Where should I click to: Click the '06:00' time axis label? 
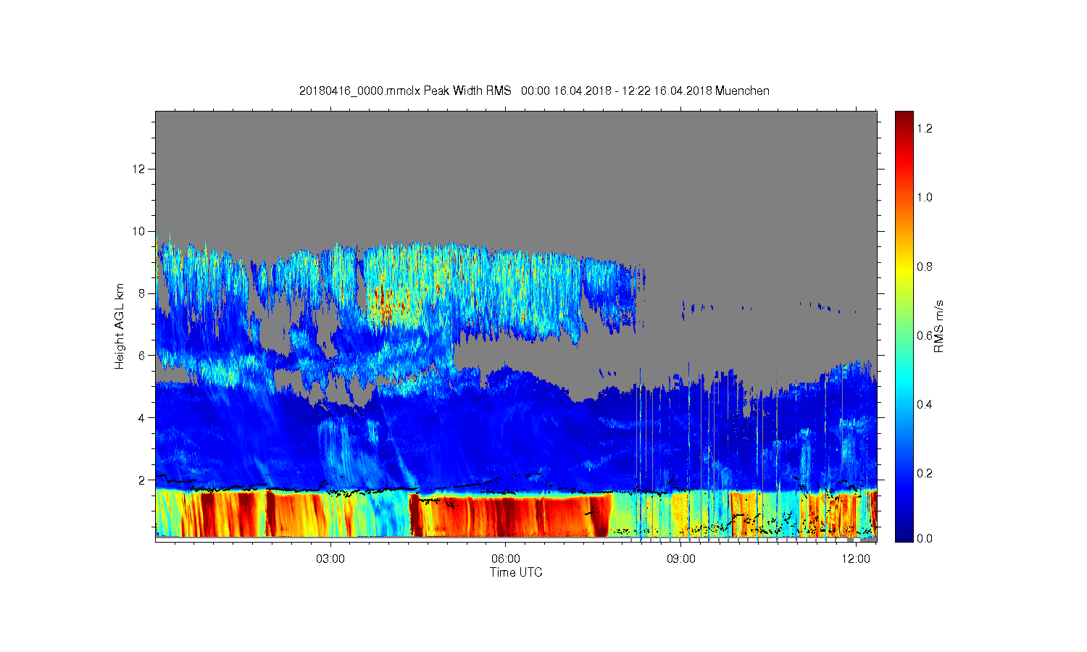[x=506, y=559]
